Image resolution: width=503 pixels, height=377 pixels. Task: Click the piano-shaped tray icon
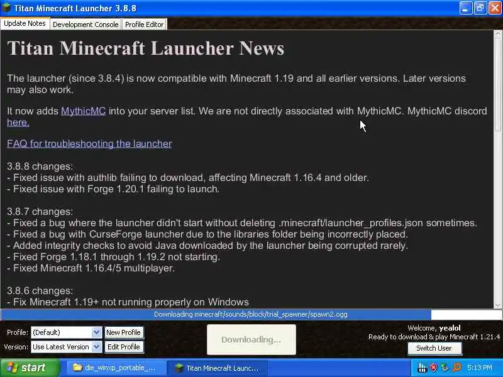coord(422,368)
